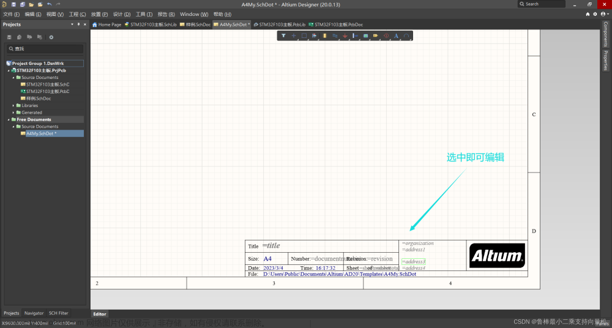The image size is (612, 328).
Task: Click the top-right Search box
Action: [x=542, y=4]
